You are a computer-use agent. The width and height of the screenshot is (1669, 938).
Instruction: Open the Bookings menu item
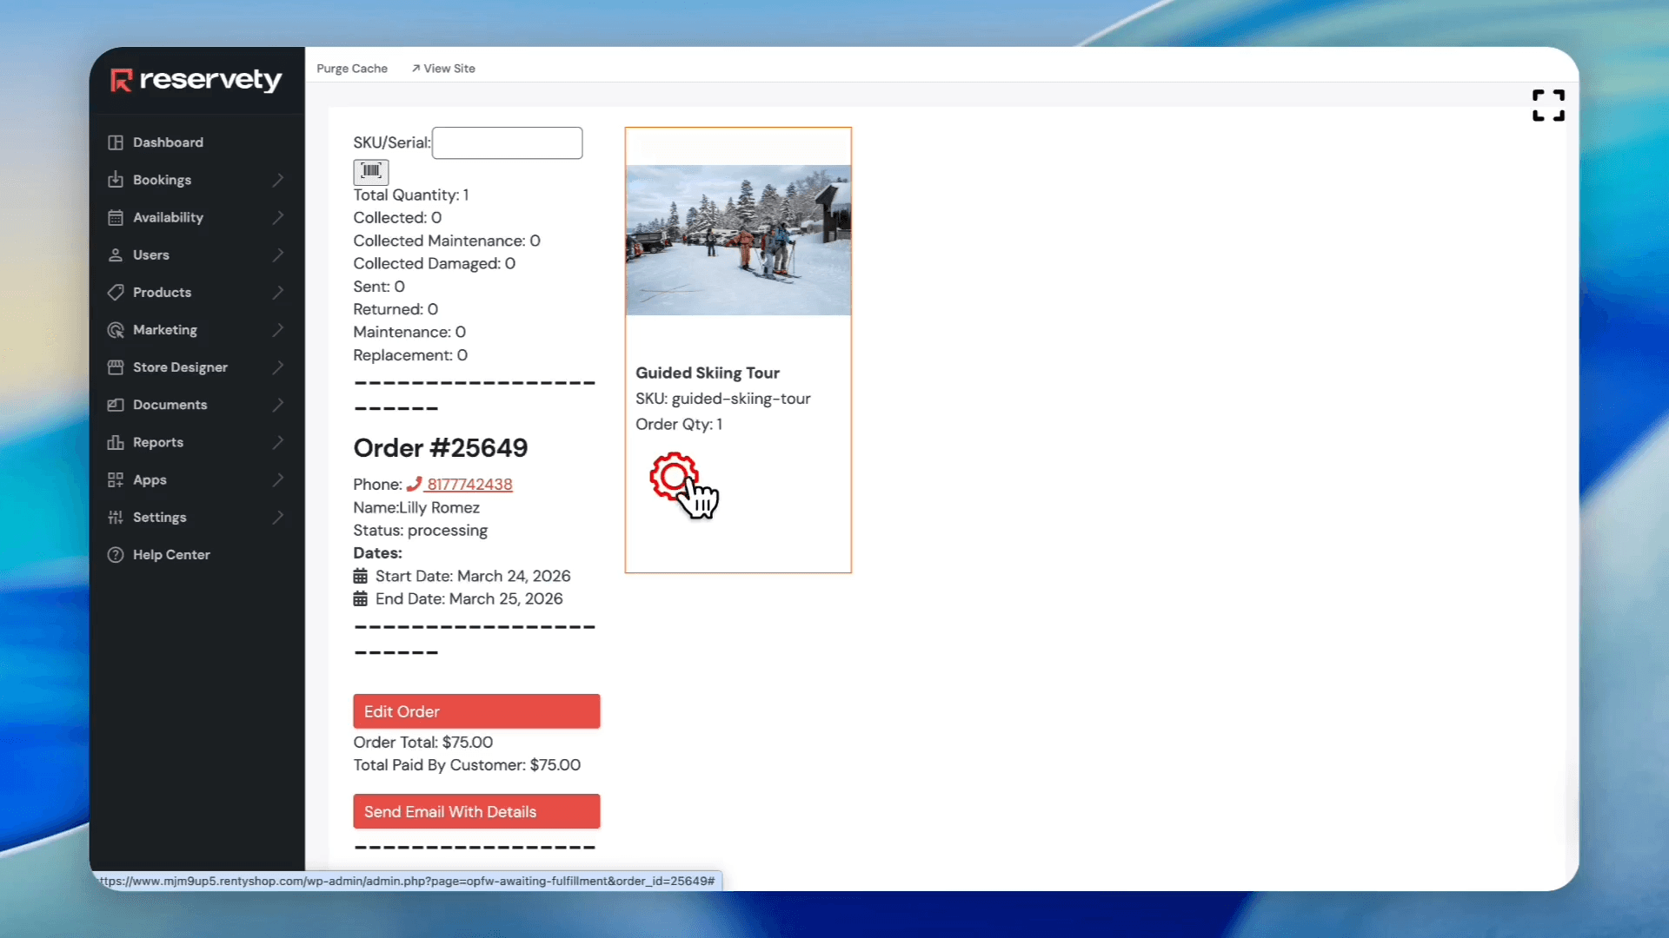[x=162, y=180]
